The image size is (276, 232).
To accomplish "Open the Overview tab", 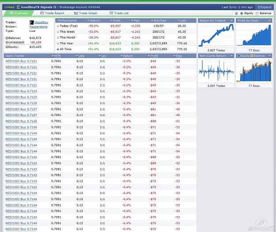I will [x=19, y=13].
